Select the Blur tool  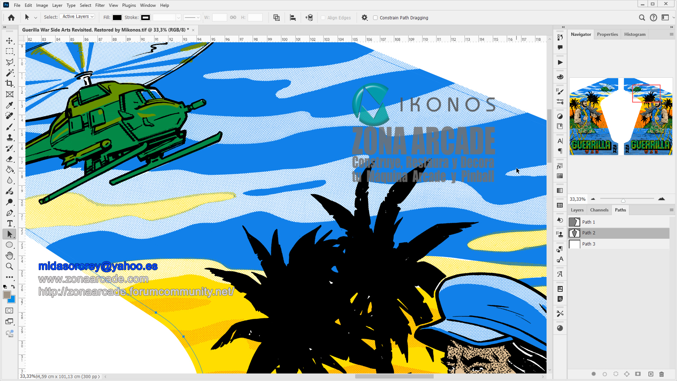click(x=10, y=181)
